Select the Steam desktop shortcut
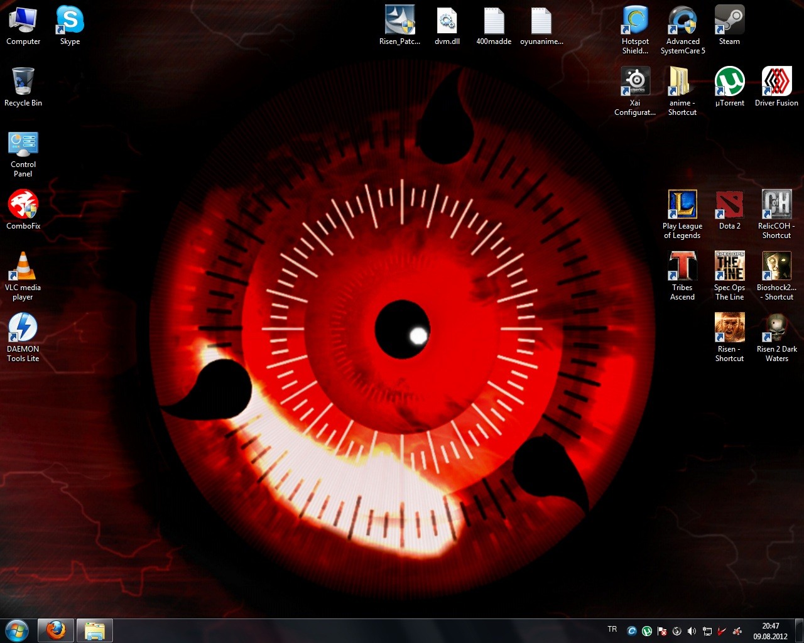This screenshot has width=804, height=643. pyautogui.click(x=729, y=26)
